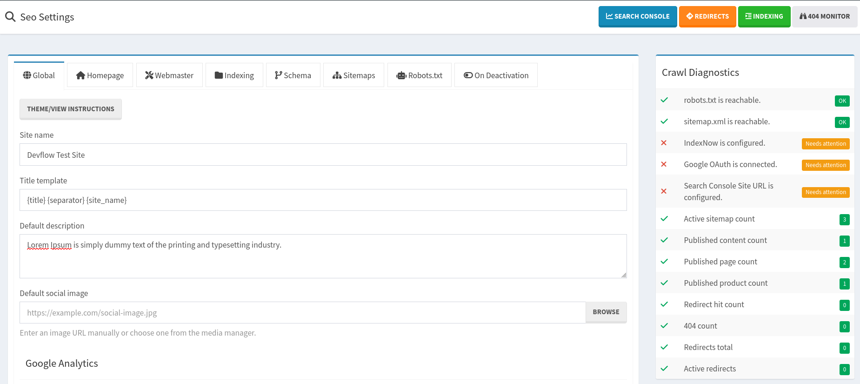The width and height of the screenshot is (860, 384).
Task: Select the Global tab
Action: pos(39,75)
